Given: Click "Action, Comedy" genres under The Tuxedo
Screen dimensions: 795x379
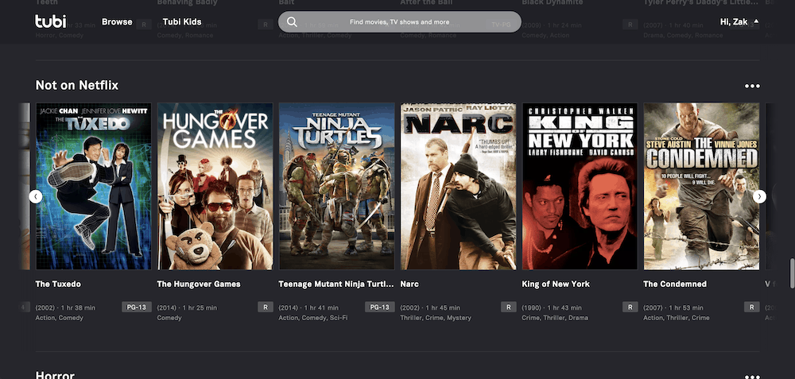Looking at the screenshot, I should [60, 318].
